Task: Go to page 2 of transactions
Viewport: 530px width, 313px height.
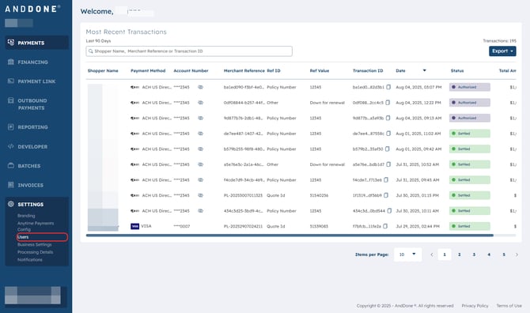Action: tap(459, 255)
